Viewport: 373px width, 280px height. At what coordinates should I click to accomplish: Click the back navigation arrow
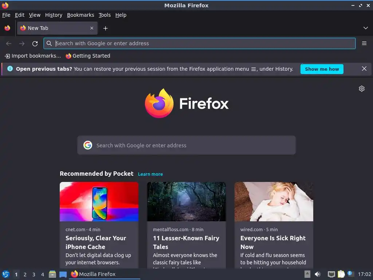pos(9,44)
